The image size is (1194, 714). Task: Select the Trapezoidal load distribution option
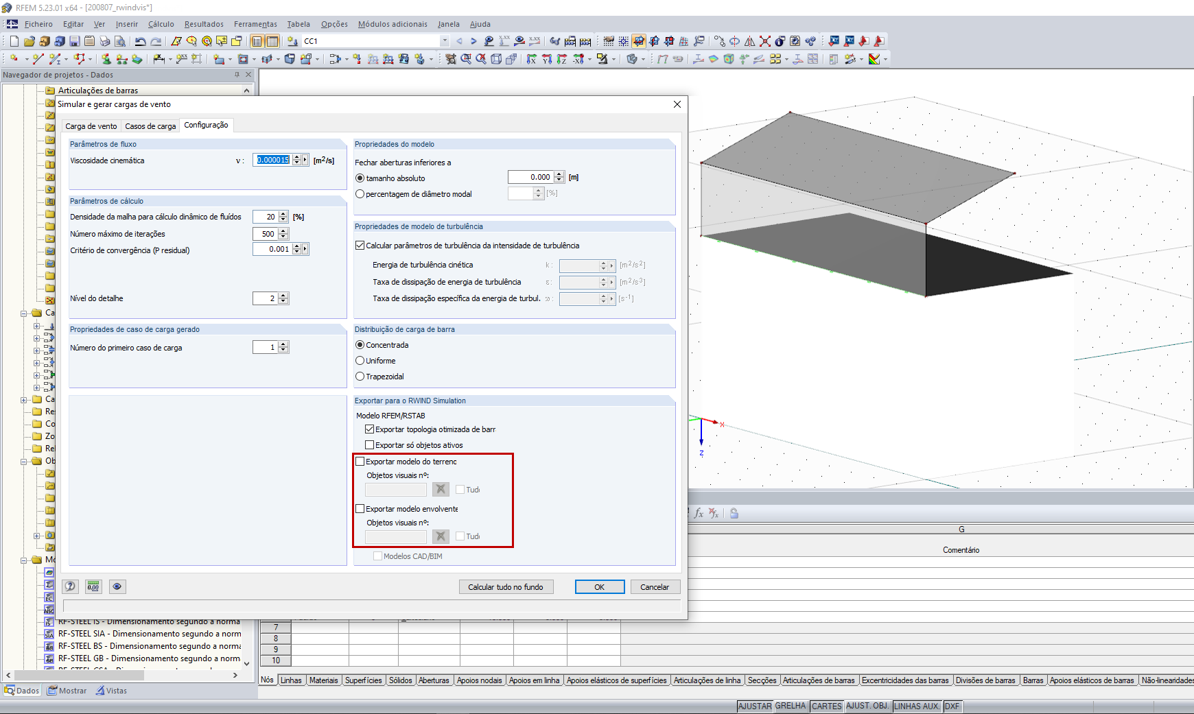click(360, 377)
